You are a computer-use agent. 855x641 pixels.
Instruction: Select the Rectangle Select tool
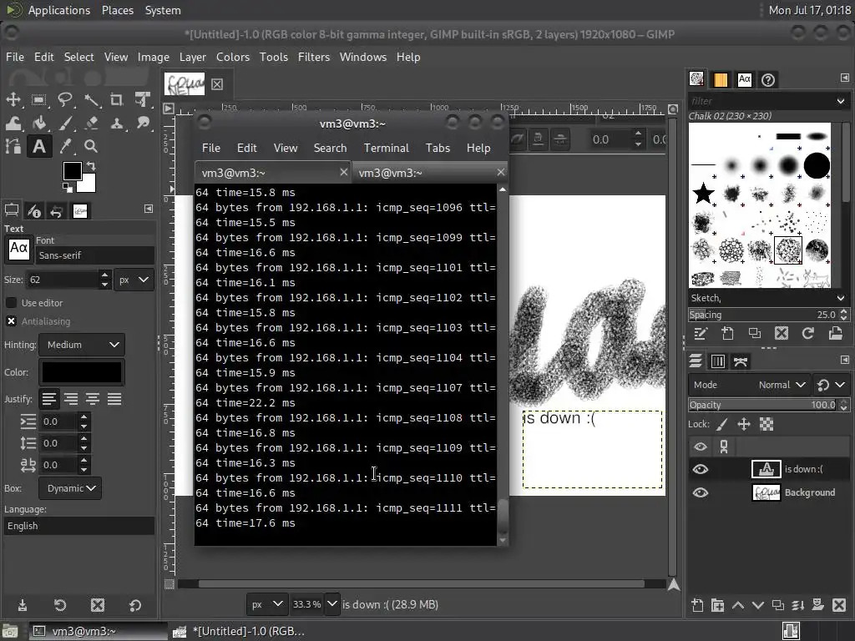38,100
